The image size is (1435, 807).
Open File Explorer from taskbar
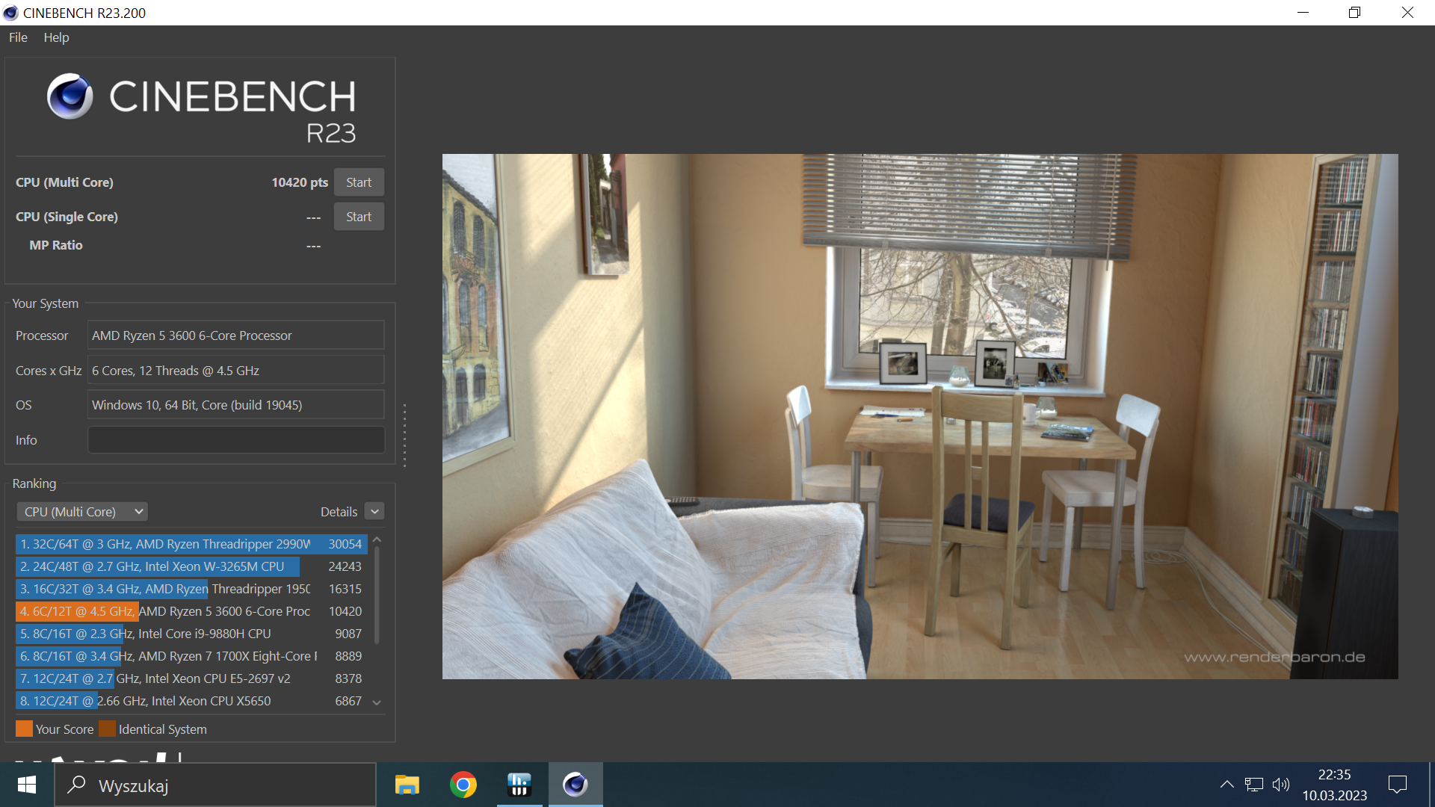407,785
